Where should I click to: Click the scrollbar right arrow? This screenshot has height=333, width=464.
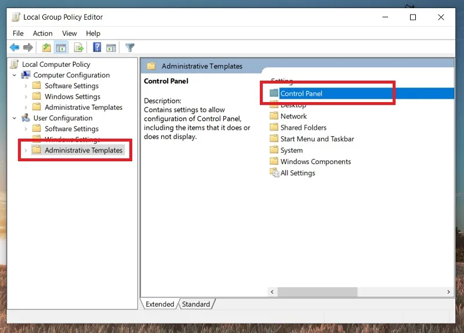point(448,292)
